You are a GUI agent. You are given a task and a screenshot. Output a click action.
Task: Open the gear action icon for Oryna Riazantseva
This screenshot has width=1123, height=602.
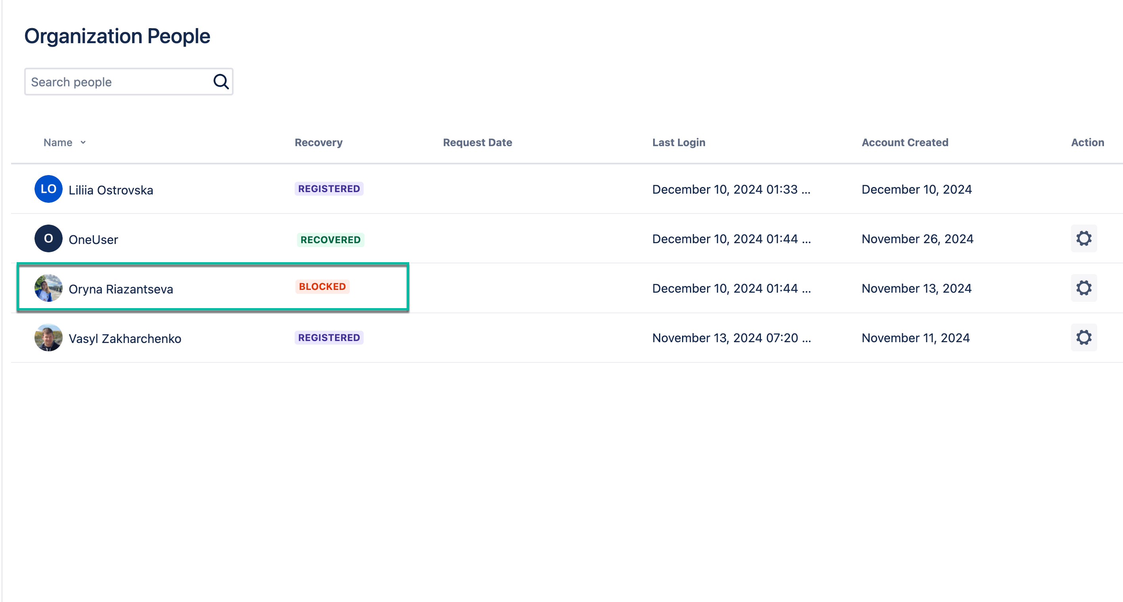(x=1084, y=288)
